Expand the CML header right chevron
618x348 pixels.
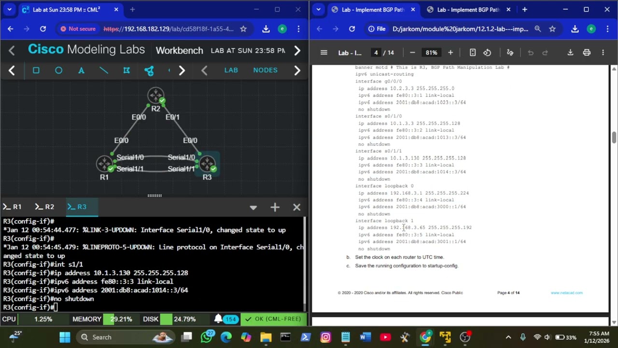297,50
